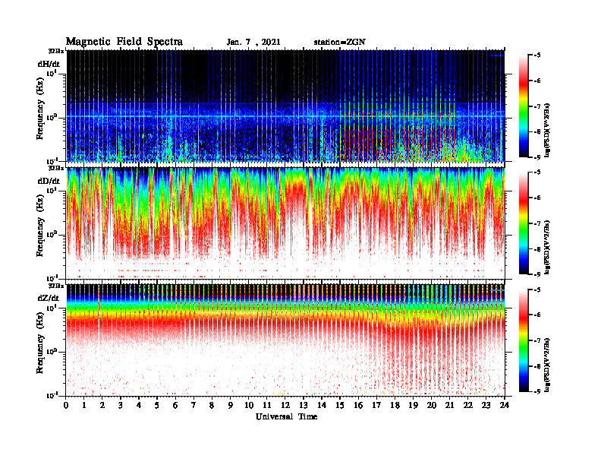601x465 pixels.
Task: Click the "-5" tick on the dH/dt color bar
Action: 537,55
